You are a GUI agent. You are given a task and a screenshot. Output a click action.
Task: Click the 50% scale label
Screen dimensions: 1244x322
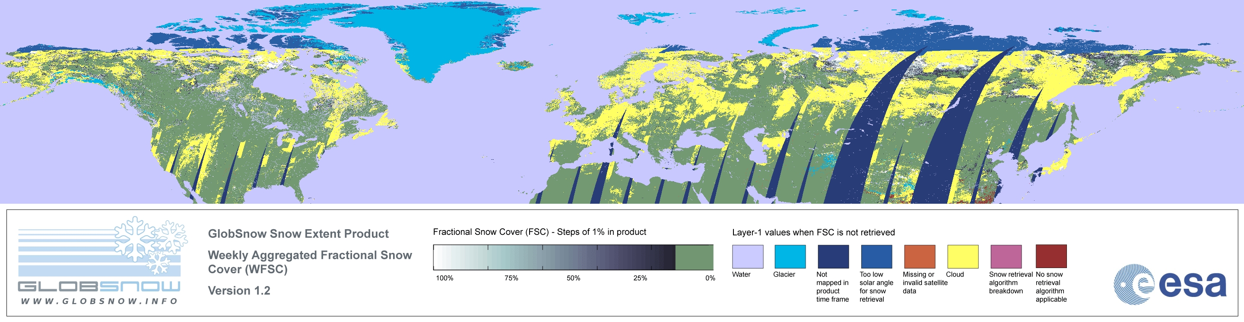(x=573, y=278)
